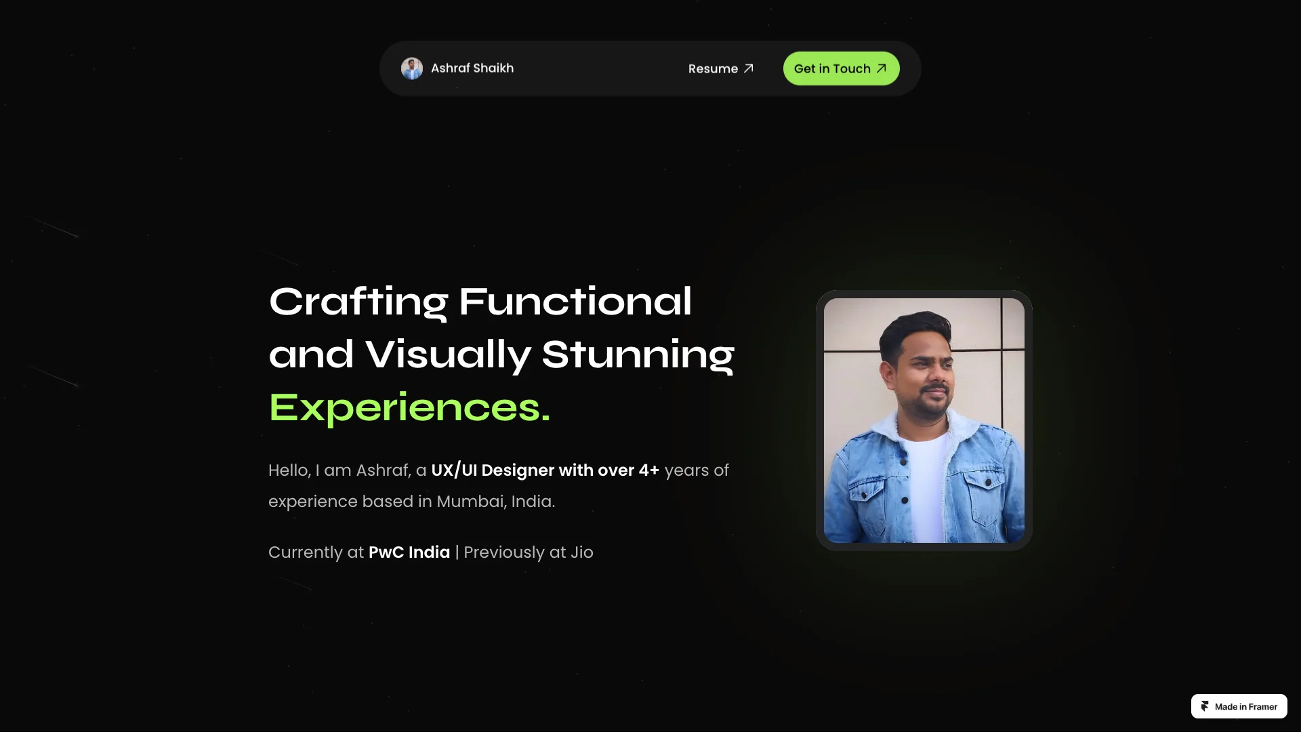Click the Framer logo icon in the badge

[1205, 706]
